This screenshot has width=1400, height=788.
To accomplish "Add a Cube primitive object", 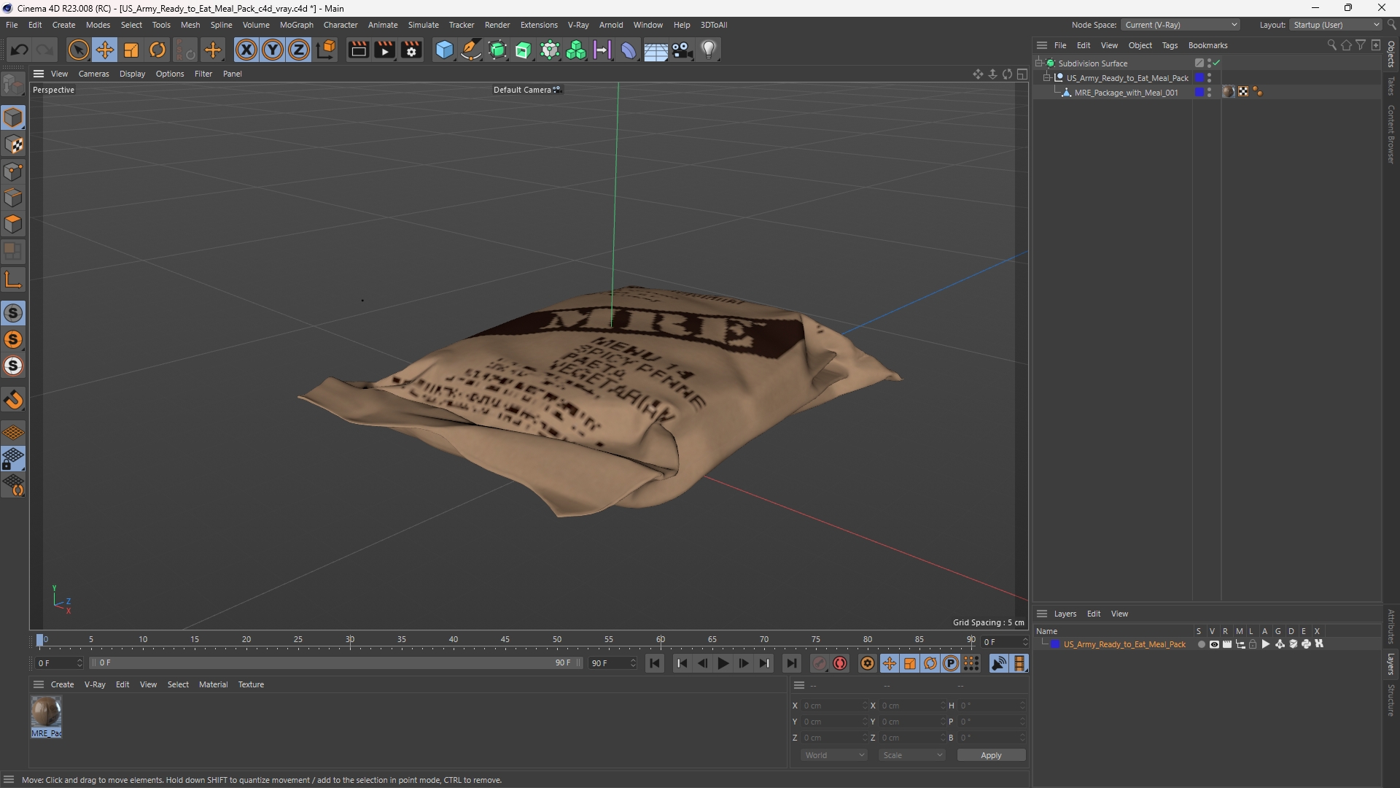I will (x=444, y=50).
